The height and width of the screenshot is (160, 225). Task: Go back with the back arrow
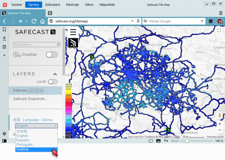point(4,21)
